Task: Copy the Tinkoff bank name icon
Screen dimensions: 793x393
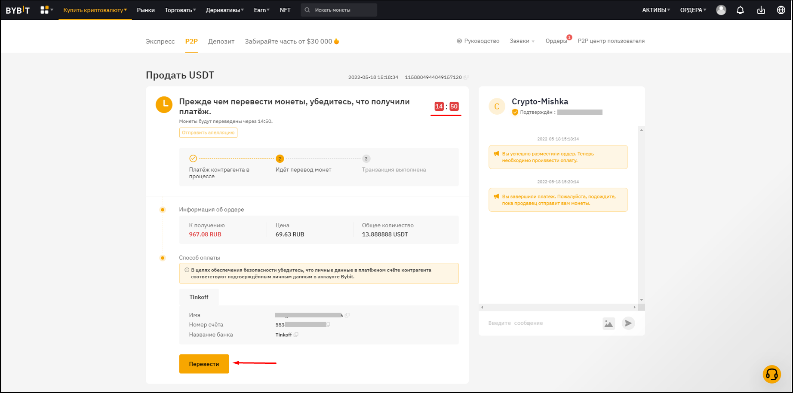Action: 296,335
